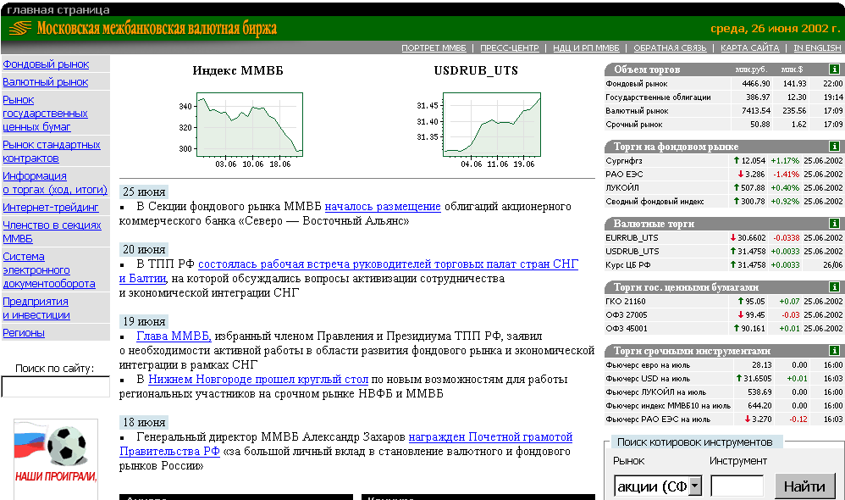This screenshot has width=845, height=500.
Task: Click Срочный рынок volume row
Action: 724,124
